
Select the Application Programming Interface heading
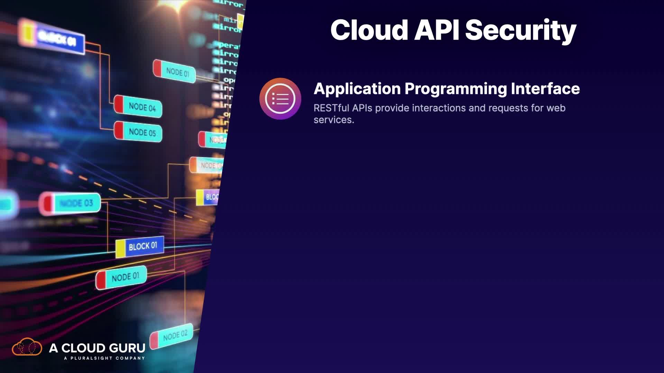pyautogui.click(x=446, y=88)
